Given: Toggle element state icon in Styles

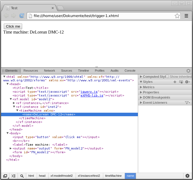Looking at the screenshot, I should [181, 82].
